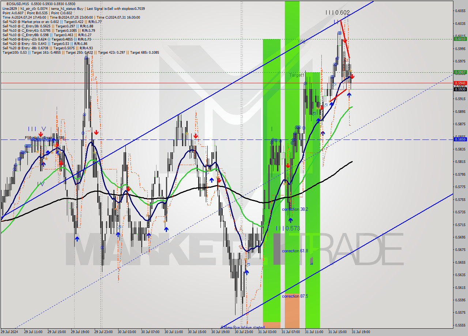Click '29 Jul 2024' on time axis
This screenshot has height=336, width=468.
pyautogui.click(x=9, y=332)
